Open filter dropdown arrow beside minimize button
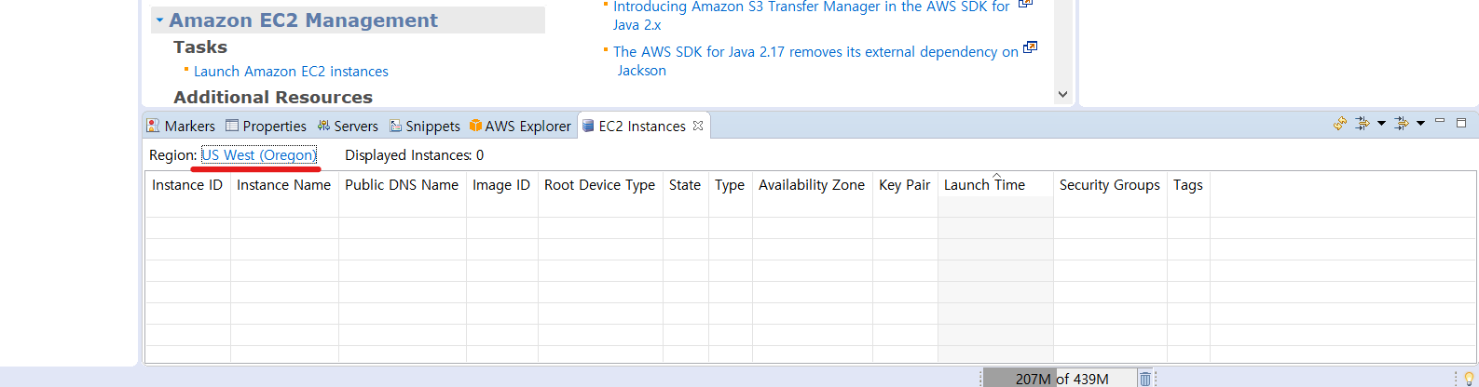Image resolution: width=1479 pixels, height=387 pixels. coord(1420,123)
